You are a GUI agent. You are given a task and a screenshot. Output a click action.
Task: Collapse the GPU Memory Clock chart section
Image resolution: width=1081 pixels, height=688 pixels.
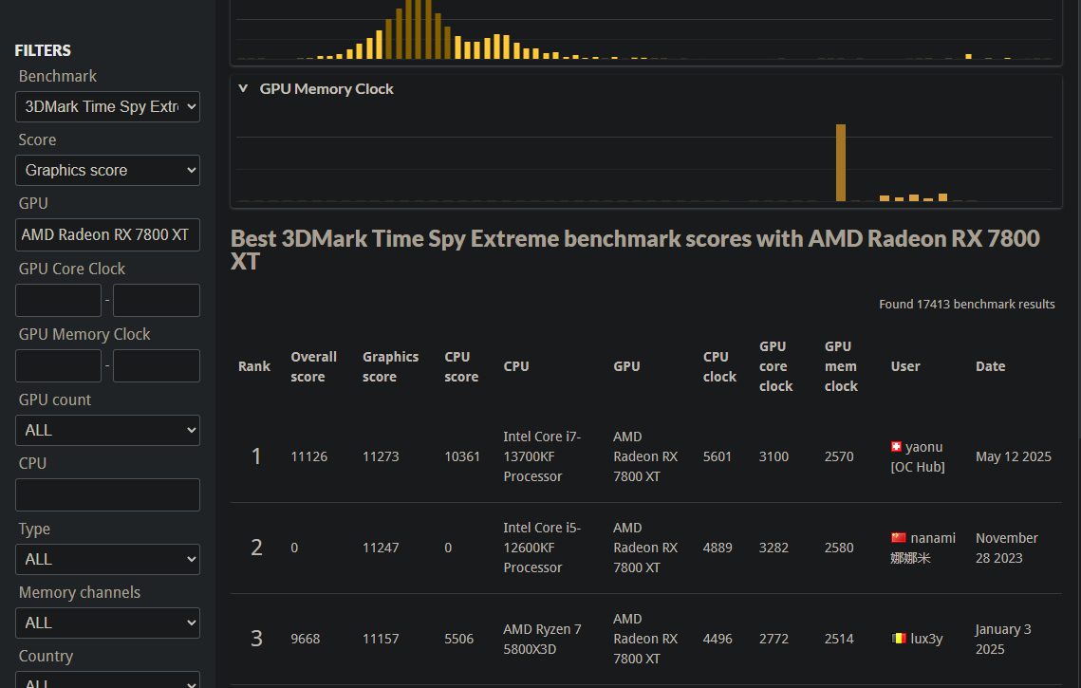pos(243,88)
